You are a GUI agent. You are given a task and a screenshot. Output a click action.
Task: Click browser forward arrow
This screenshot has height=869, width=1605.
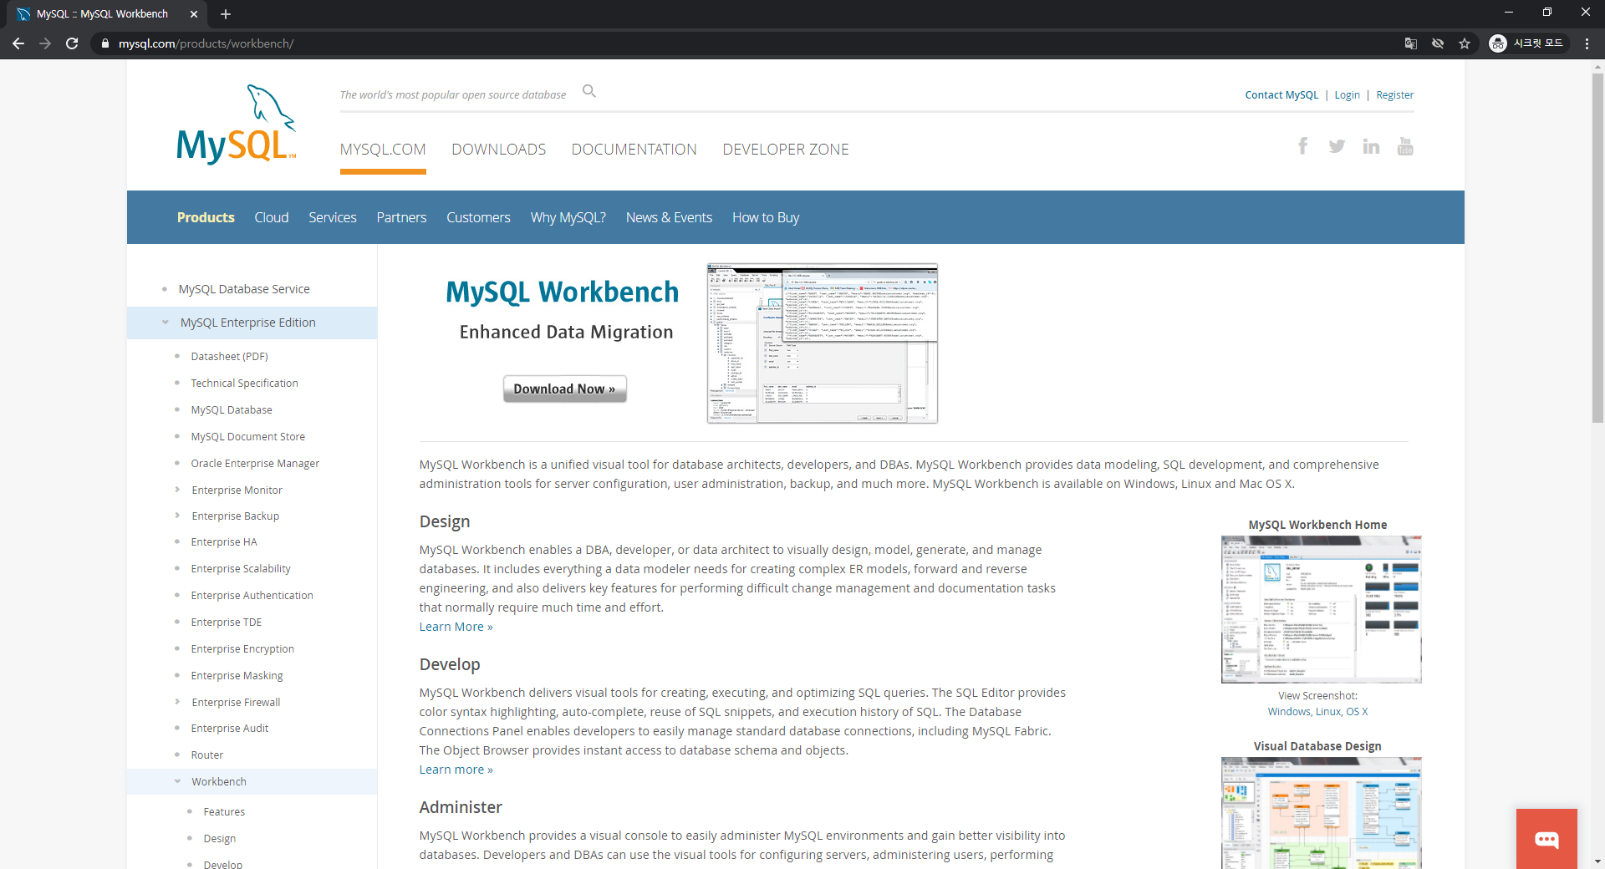point(45,43)
